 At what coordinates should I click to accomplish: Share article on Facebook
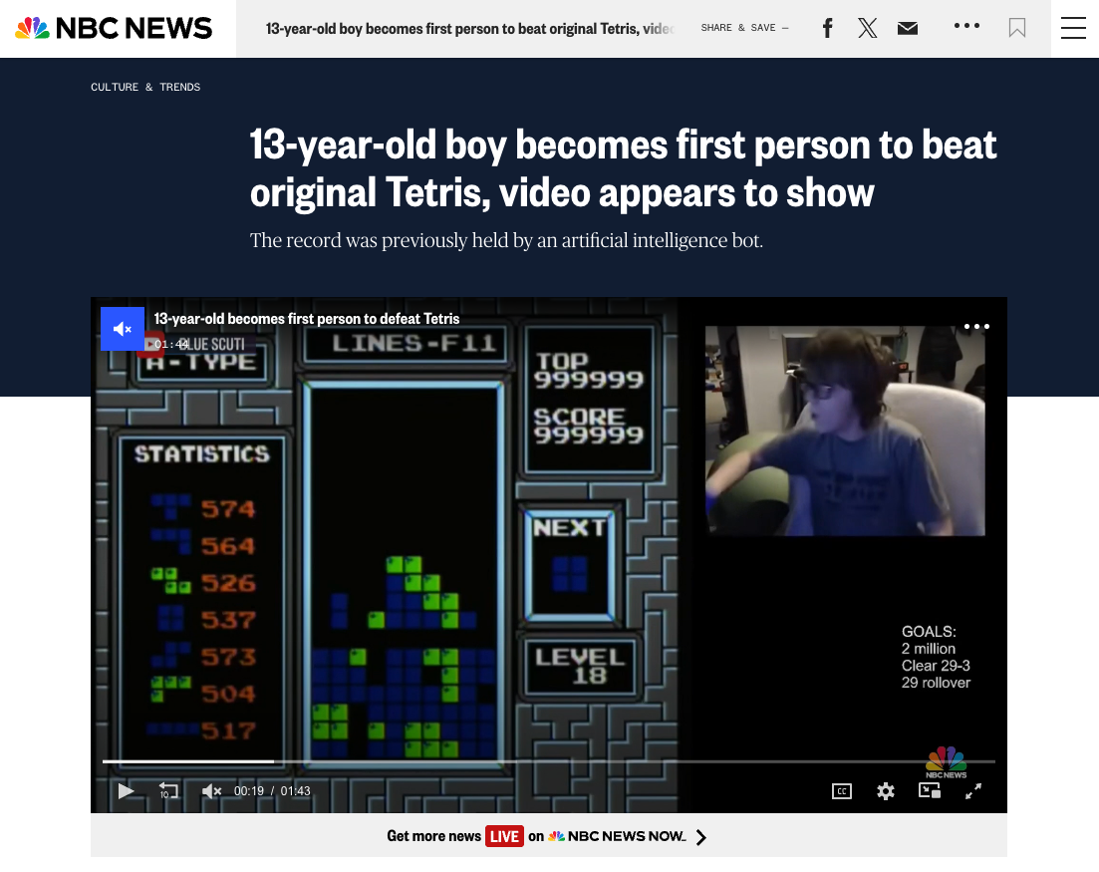pyautogui.click(x=828, y=28)
